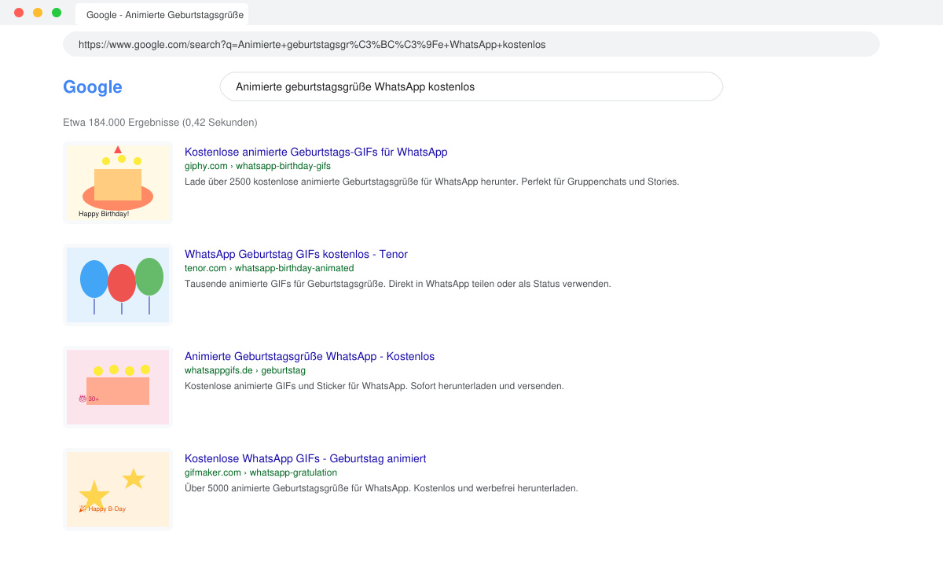This screenshot has width=943, height=566.
Task: Click the gifmaker.com breadcrumb URL
Action: (x=261, y=472)
